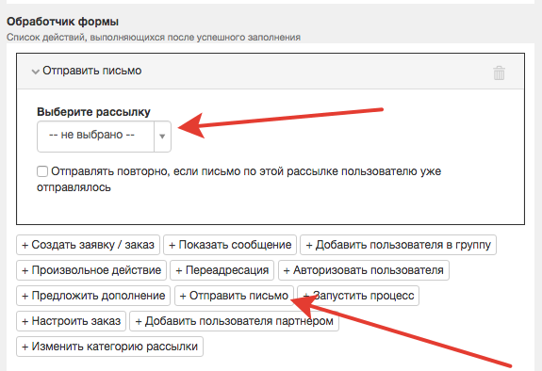Viewport: 542px width, 371px height.
Task: Add Добавить пользователя в группу action
Action: pyautogui.click(x=398, y=245)
